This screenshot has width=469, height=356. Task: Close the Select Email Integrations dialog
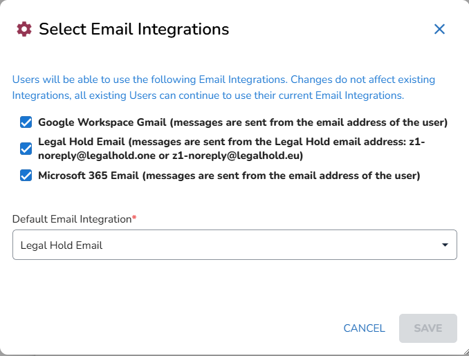[439, 29]
